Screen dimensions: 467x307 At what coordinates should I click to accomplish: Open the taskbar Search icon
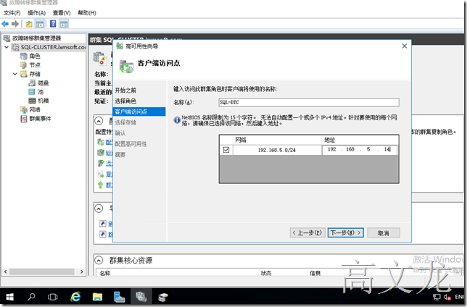(31, 297)
